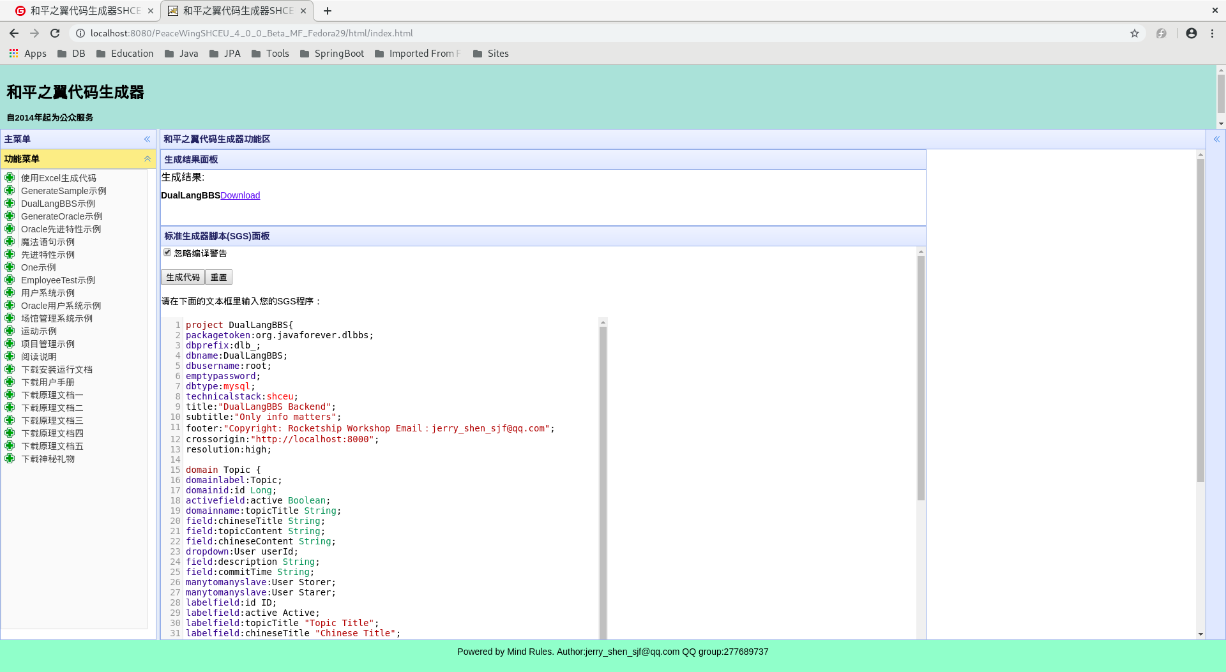Open the DB bookmarks folder
Image resolution: width=1226 pixels, height=672 pixels.
tap(71, 54)
